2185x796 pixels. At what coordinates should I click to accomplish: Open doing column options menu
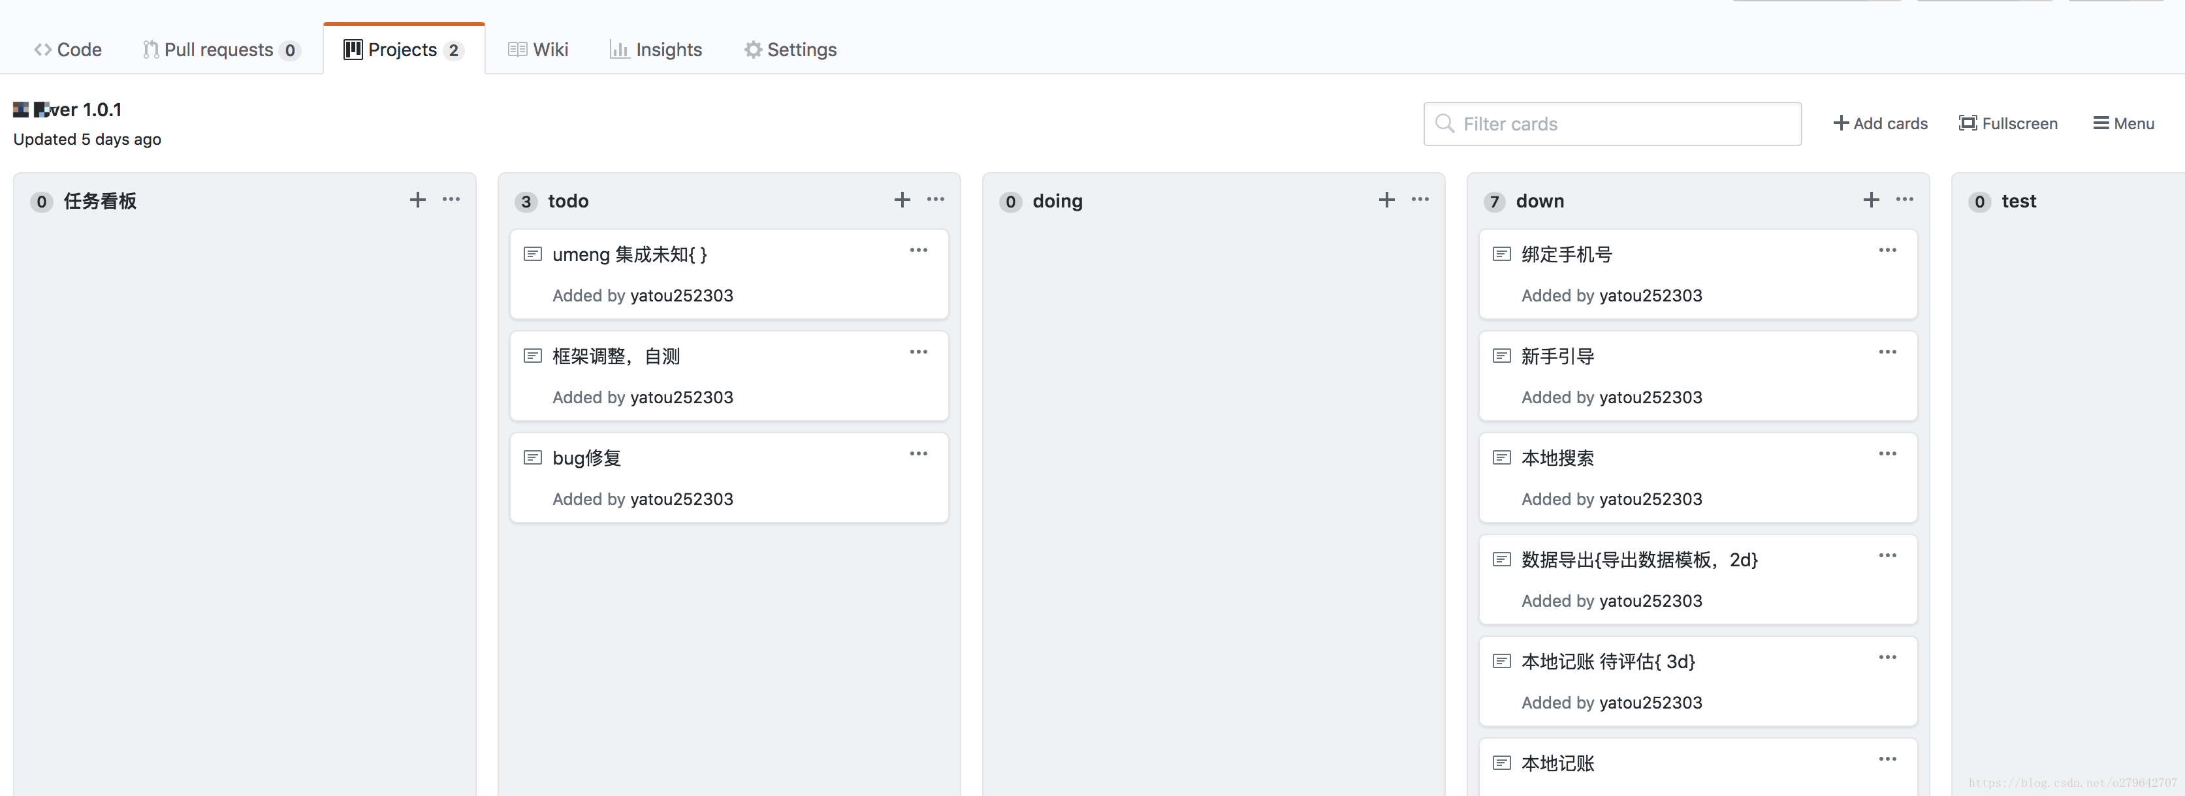(1420, 200)
